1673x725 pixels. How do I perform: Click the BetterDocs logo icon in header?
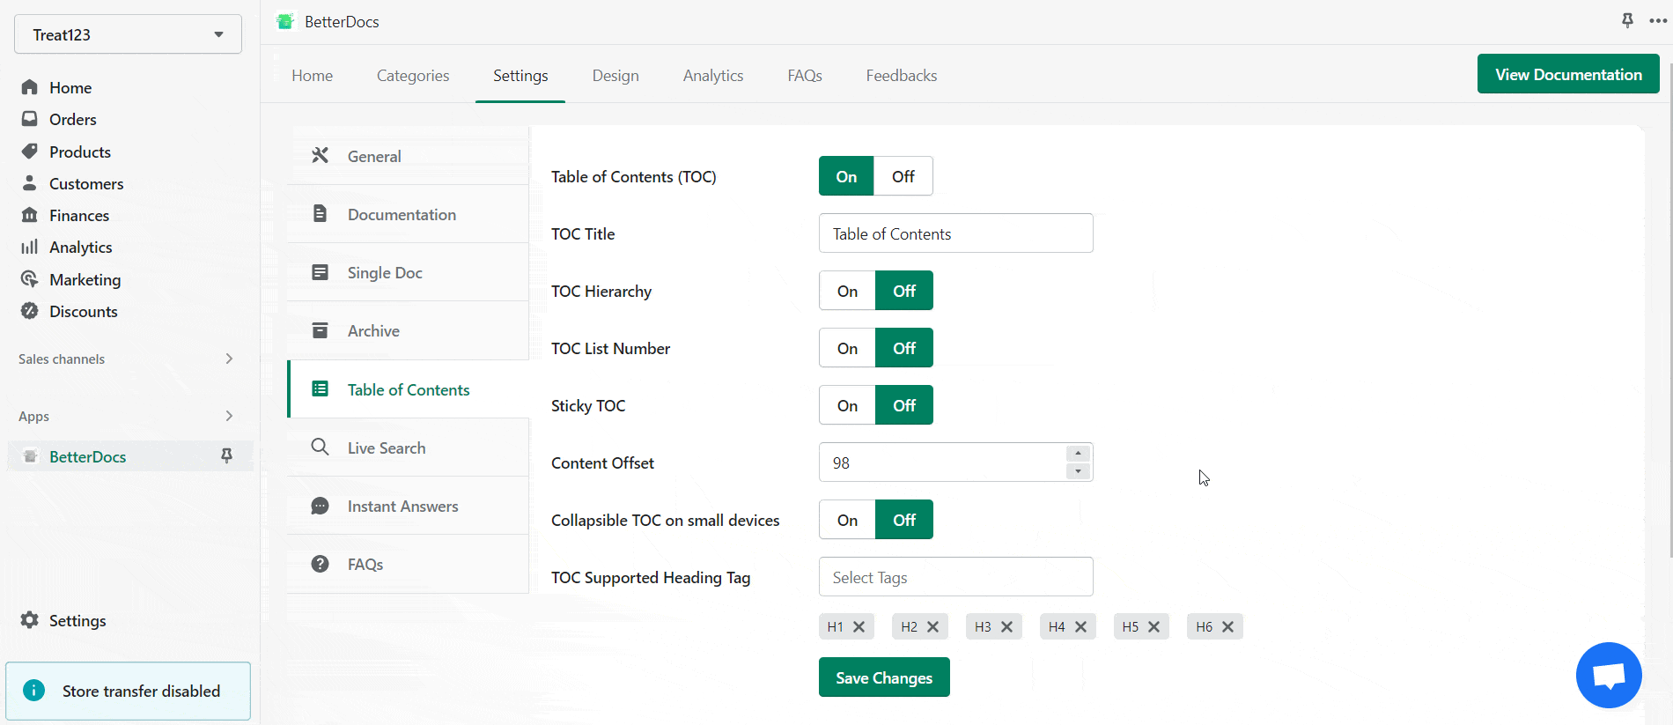coord(285,21)
